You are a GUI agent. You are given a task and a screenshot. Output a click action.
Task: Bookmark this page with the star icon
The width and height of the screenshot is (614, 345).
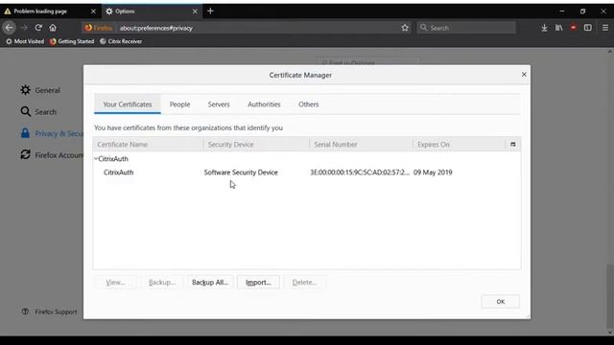[x=405, y=28]
